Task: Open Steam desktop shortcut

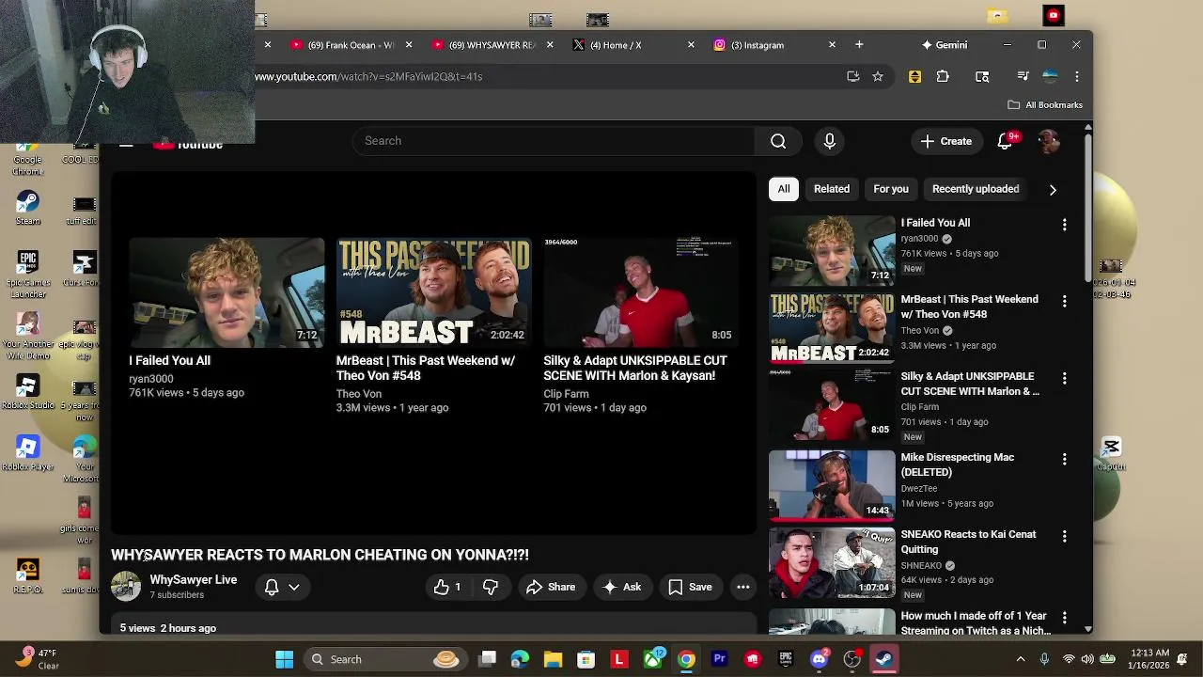Action: (27, 208)
